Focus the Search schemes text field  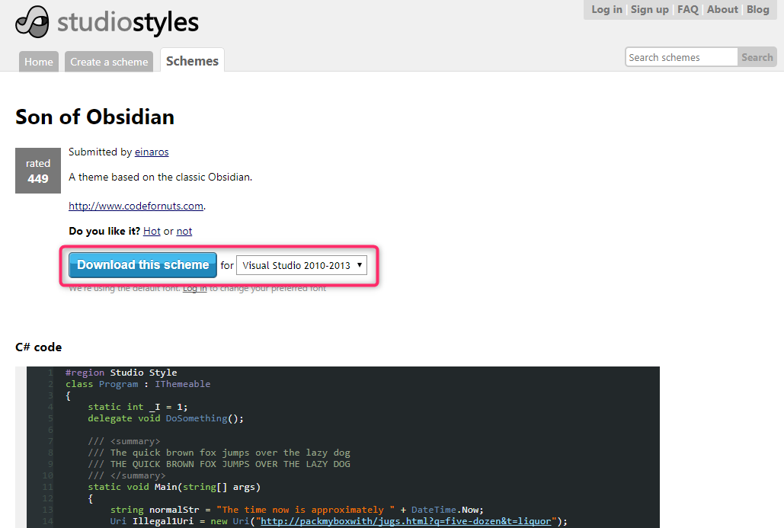point(681,57)
